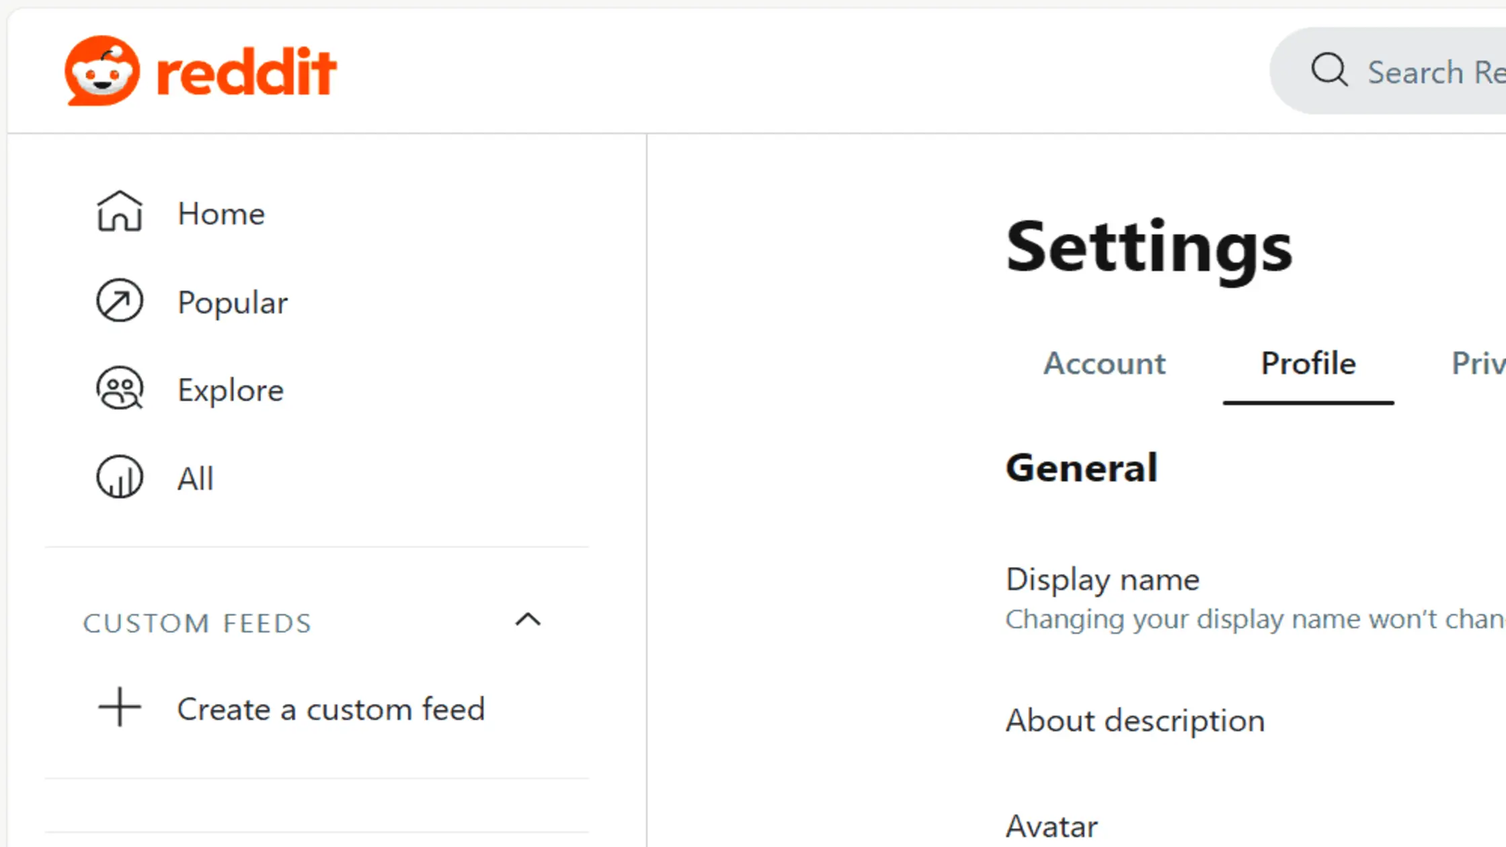Select the partially visible Privacy tab
The height and width of the screenshot is (847, 1506).
[1479, 363]
